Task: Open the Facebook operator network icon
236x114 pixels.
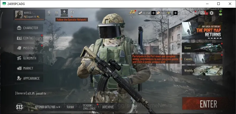Action: point(72,12)
